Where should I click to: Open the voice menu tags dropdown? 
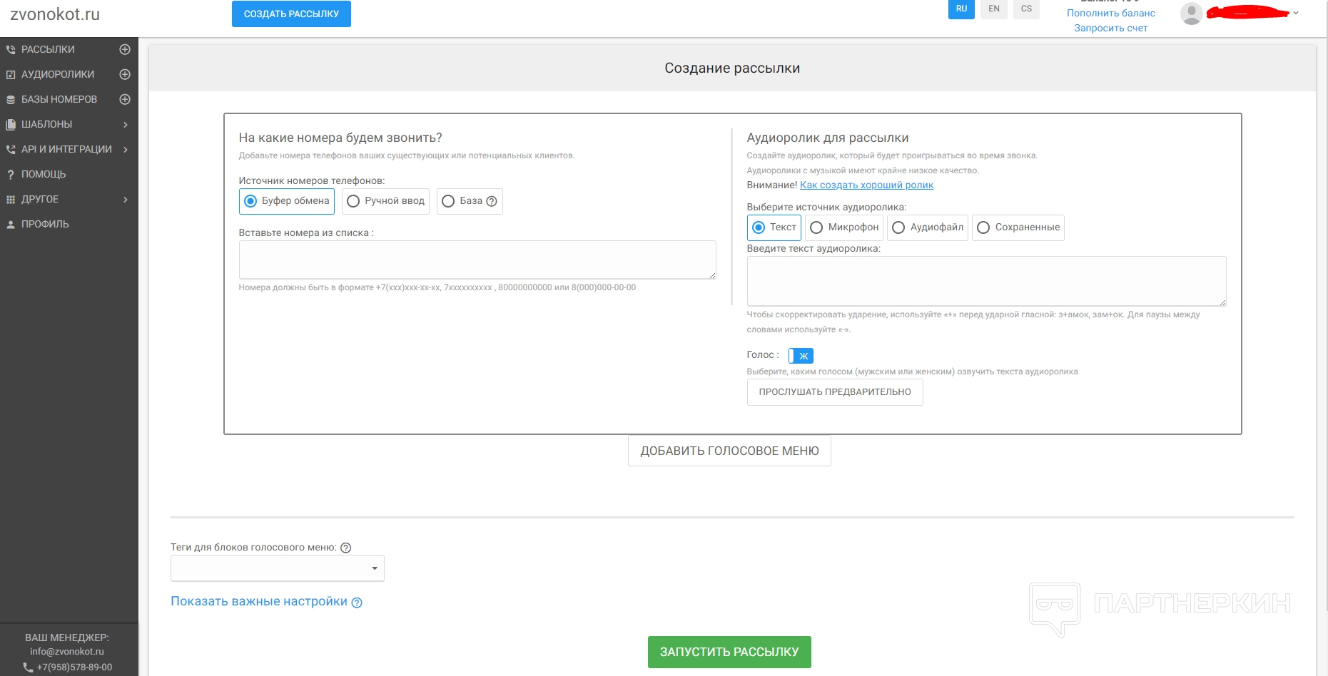278,568
